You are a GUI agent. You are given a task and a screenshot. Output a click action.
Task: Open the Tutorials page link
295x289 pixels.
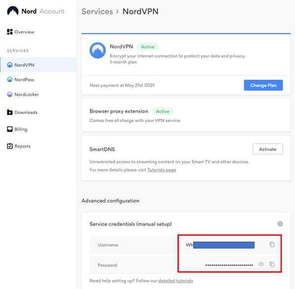(161, 170)
